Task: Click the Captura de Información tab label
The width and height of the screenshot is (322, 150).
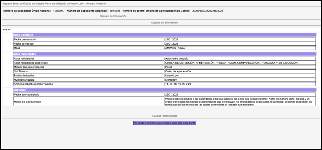Action: [113, 16]
